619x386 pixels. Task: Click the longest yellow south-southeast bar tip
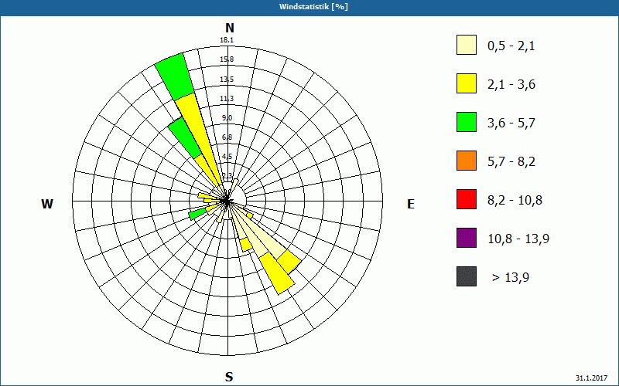click(x=277, y=273)
